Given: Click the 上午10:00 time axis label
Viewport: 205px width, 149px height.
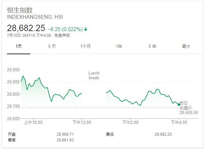Looking at the screenshot, I should point(33,123).
